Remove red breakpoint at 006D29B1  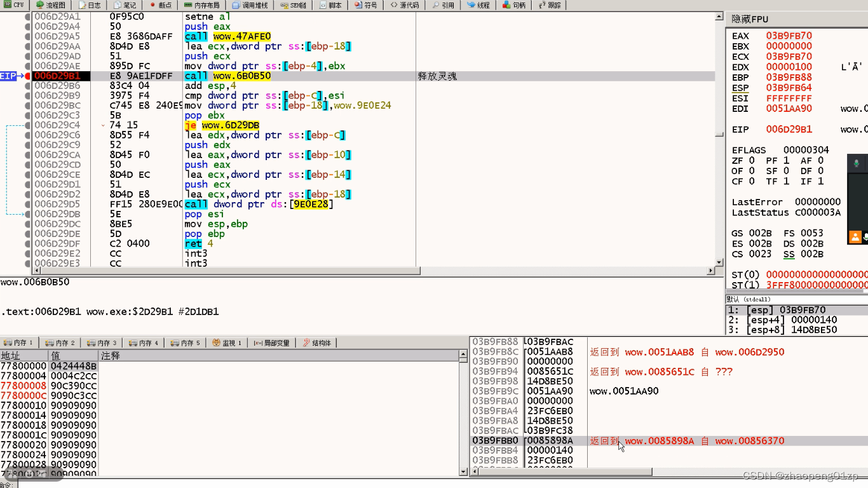tap(27, 76)
